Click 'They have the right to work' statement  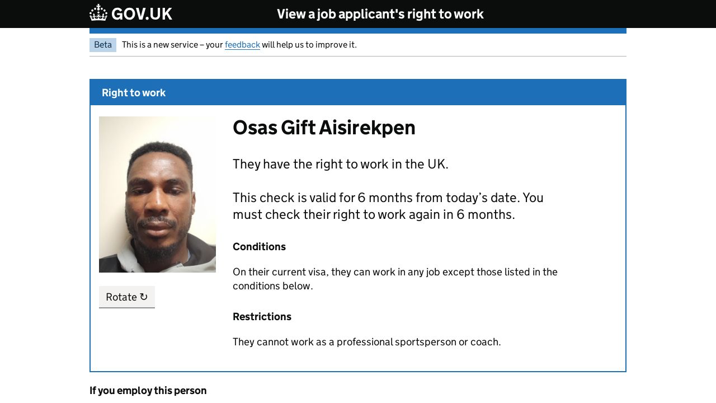pos(340,164)
